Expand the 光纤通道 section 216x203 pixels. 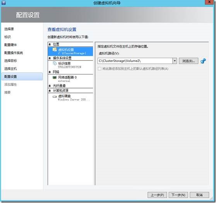[x=50, y=86]
